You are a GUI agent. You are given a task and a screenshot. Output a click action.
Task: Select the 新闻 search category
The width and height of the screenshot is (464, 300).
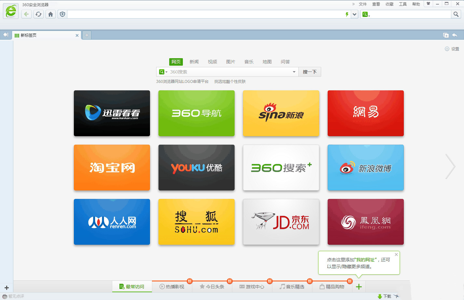[x=194, y=62]
